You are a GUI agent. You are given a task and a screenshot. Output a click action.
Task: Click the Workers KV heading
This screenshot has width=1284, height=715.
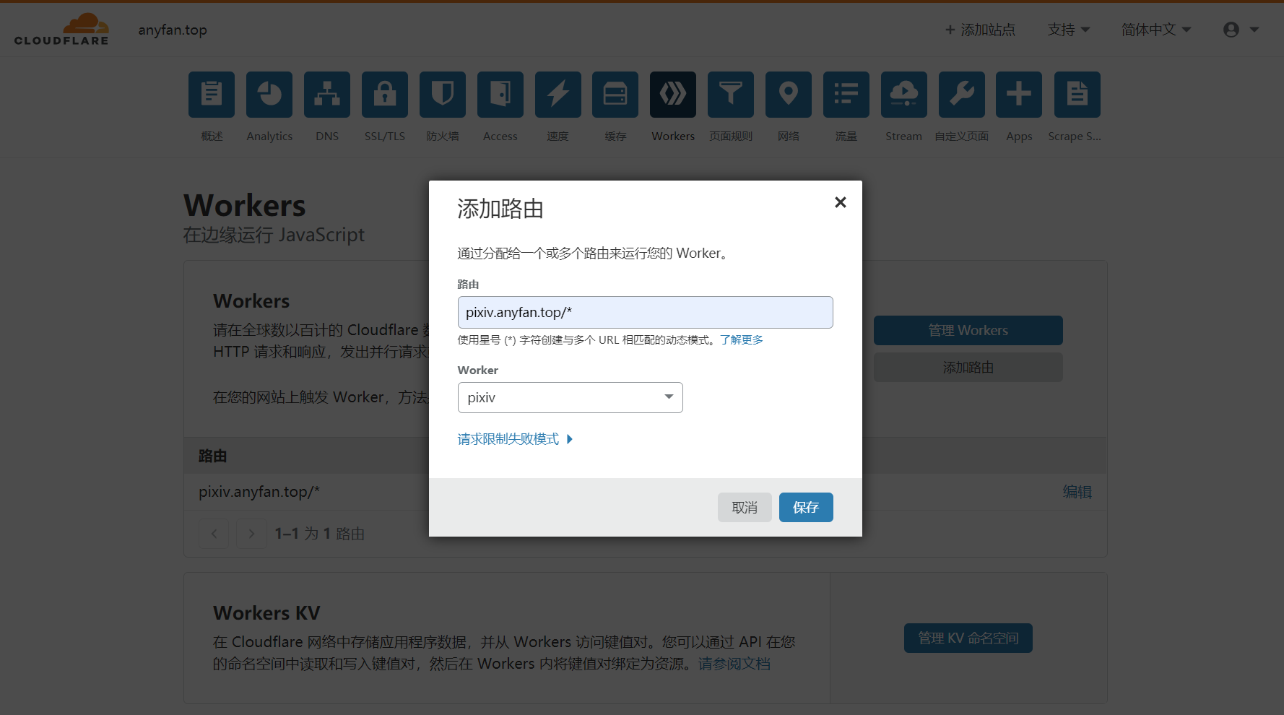tap(266, 613)
